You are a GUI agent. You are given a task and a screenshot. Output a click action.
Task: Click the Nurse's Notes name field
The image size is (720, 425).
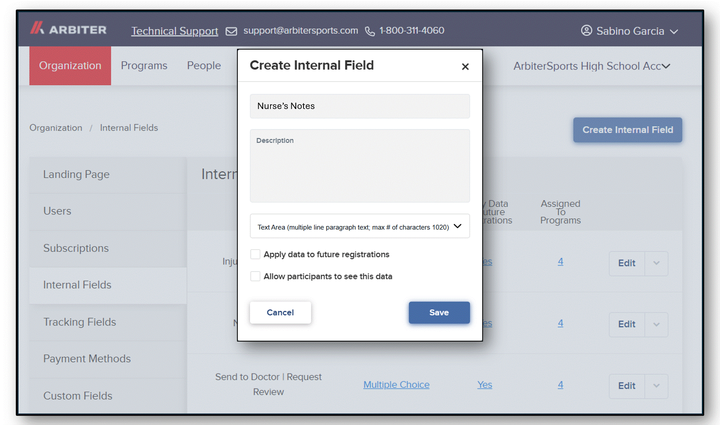click(360, 106)
